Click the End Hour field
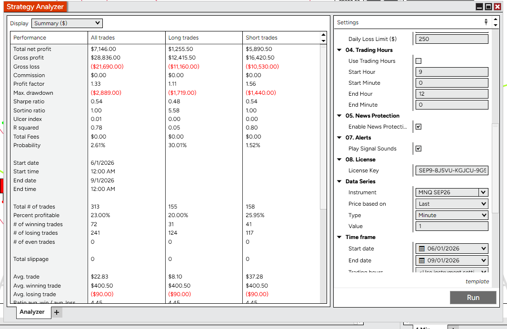This screenshot has height=329, width=507. click(x=452, y=94)
